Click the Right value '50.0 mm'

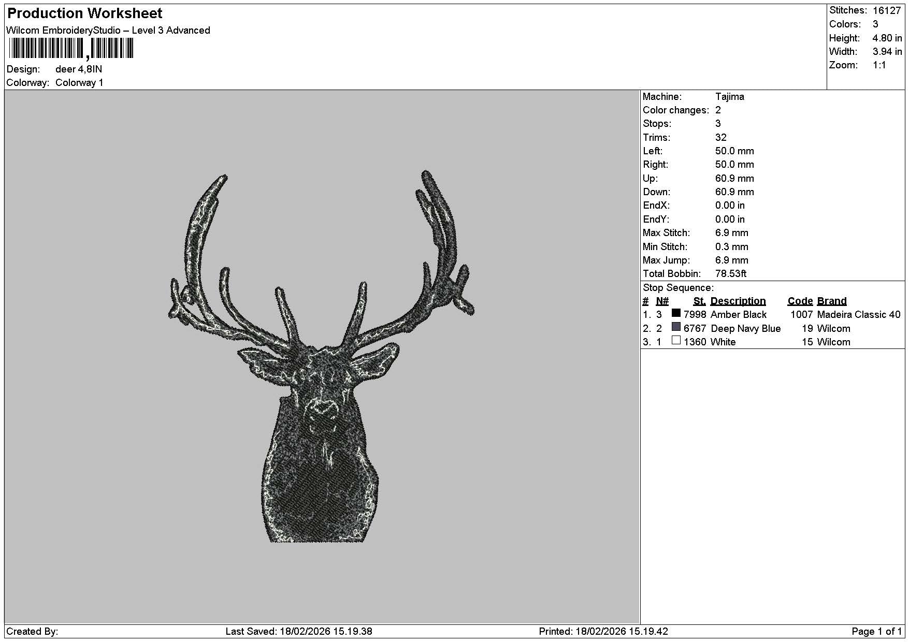tap(734, 165)
